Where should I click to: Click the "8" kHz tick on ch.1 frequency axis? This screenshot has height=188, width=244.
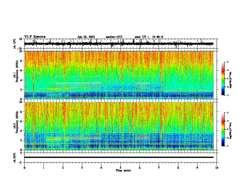[x=22, y=61]
